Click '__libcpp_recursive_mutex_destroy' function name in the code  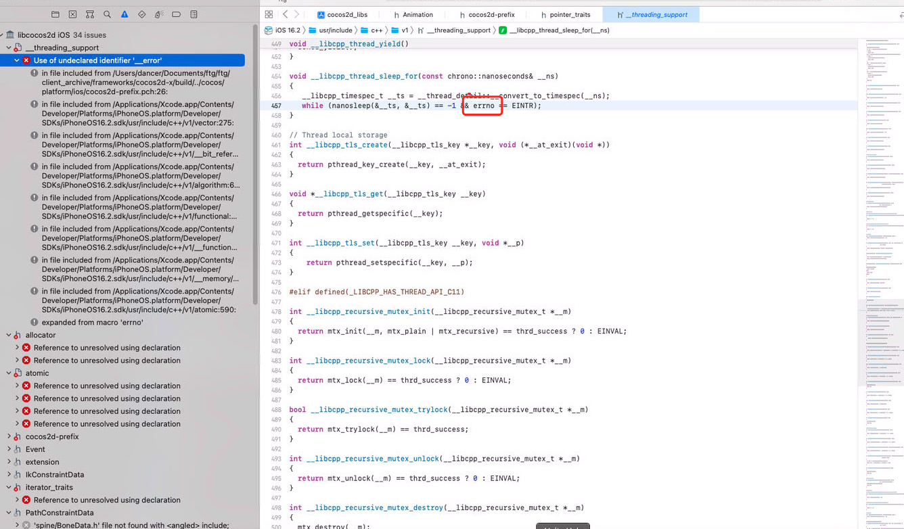[x=375, y=508]
